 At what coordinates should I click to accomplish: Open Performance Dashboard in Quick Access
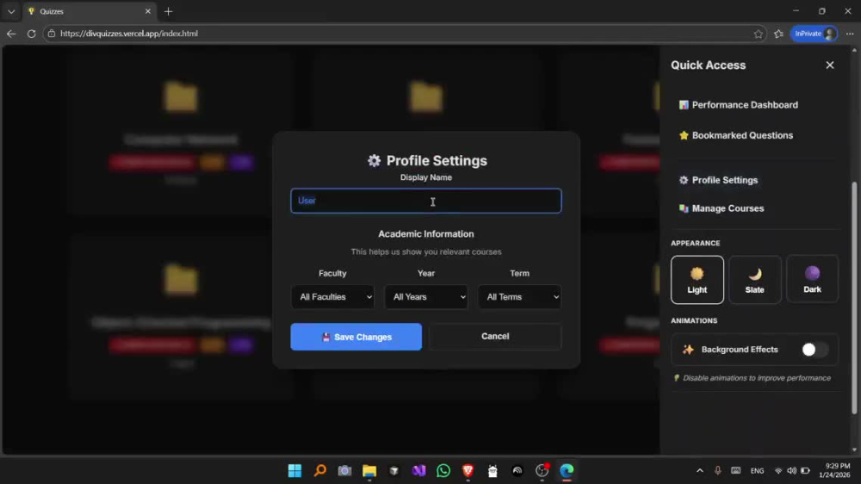click(x=739, y=105)
